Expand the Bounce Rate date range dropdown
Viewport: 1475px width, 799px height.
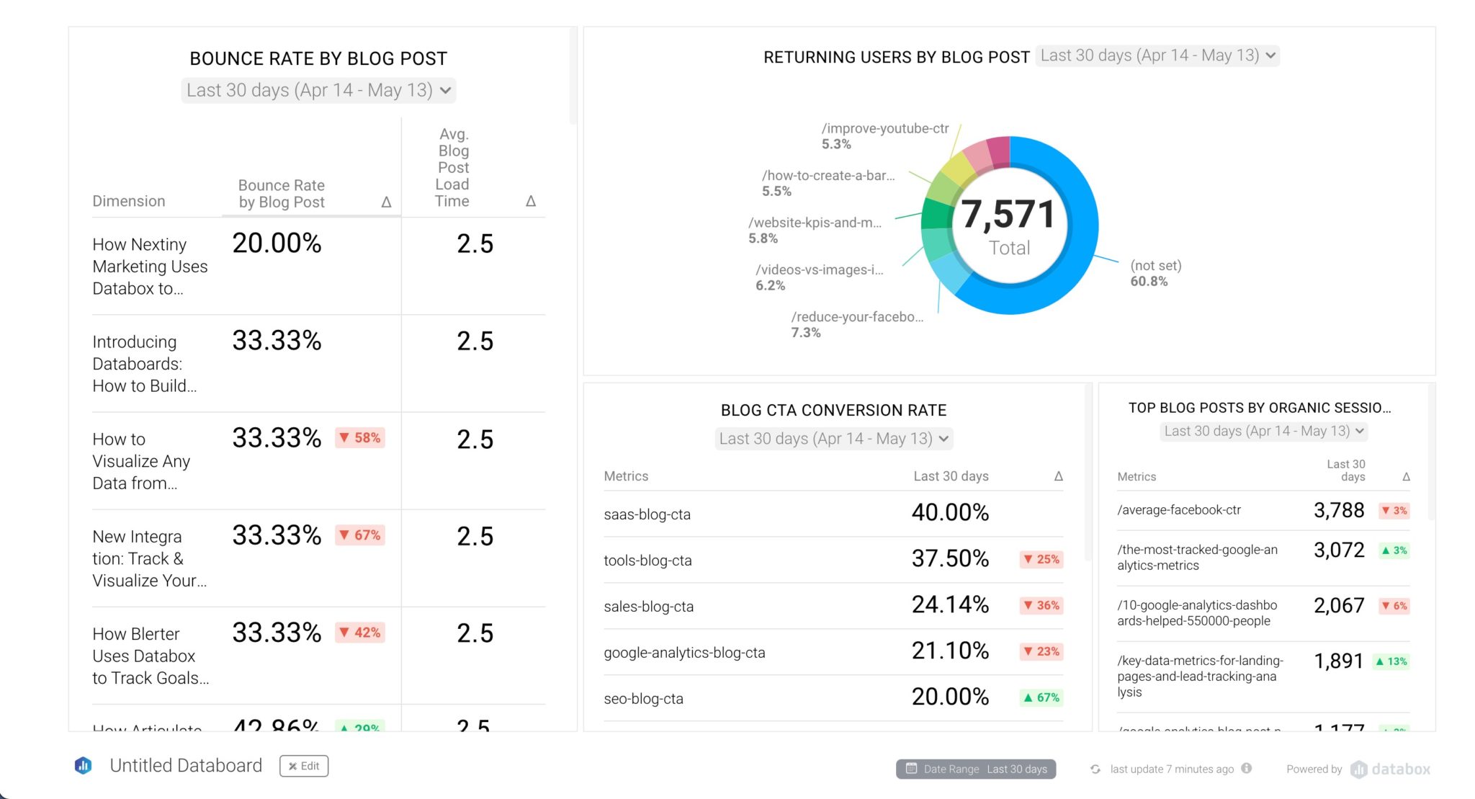[x=318, y=90]
